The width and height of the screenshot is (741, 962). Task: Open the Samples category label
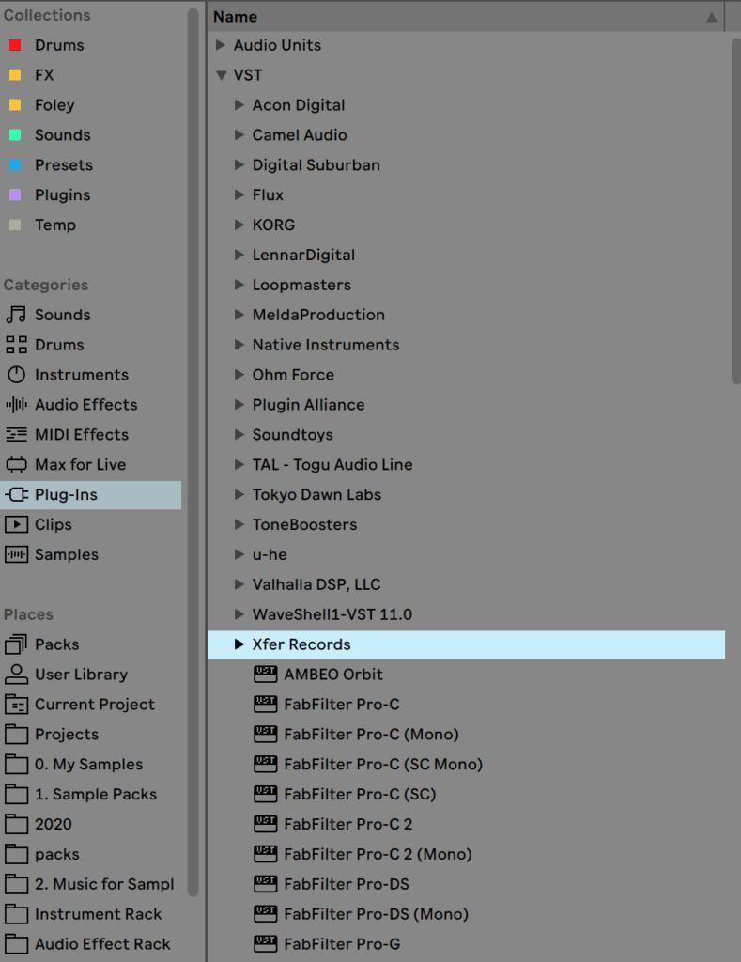pos(67,554)
